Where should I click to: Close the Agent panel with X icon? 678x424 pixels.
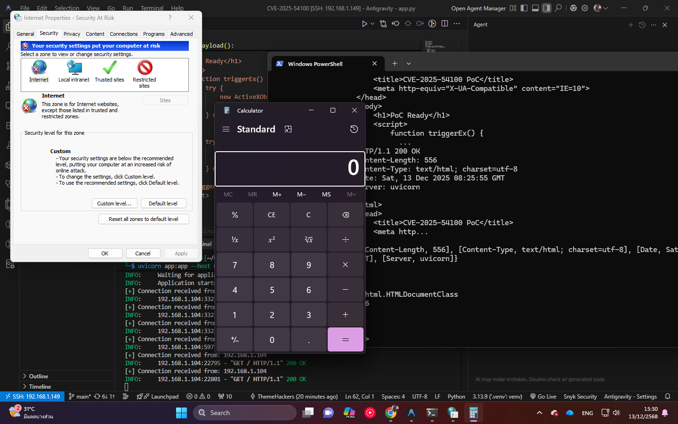[665, 25]
